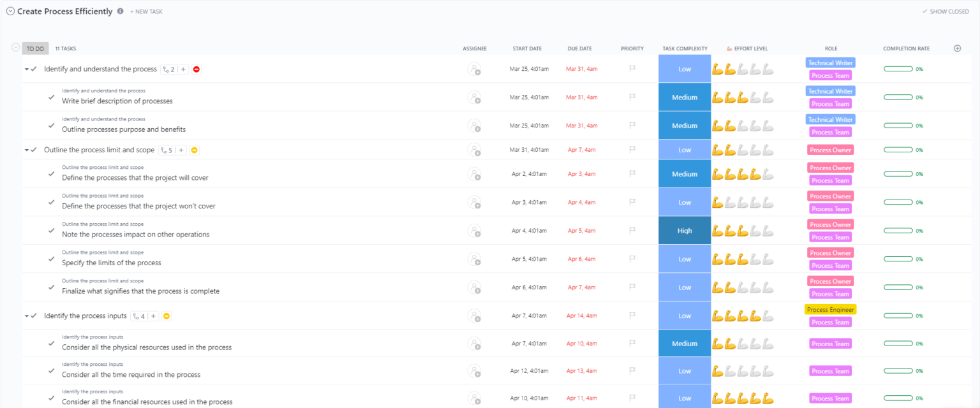The width and height of the screenshot is (980, 408).
Task: Assign a user to Write brief description task
Action: point(474,98)
